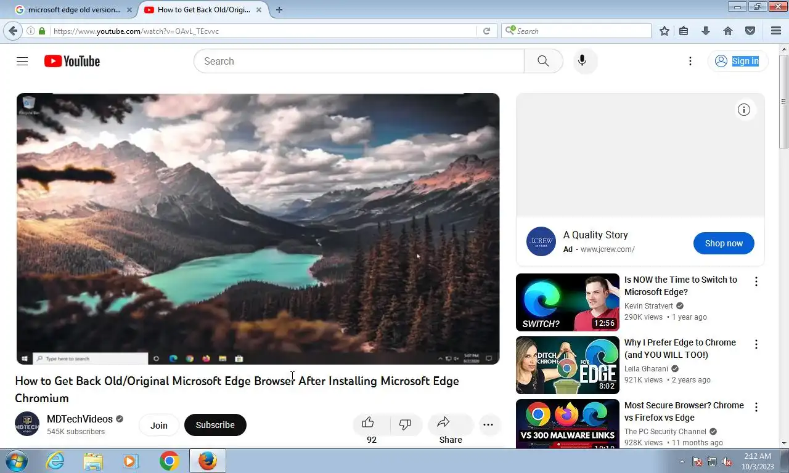Open Firefox downloads arrow
This screenshot has height=473, width=789.
click(x=706, y=31)
